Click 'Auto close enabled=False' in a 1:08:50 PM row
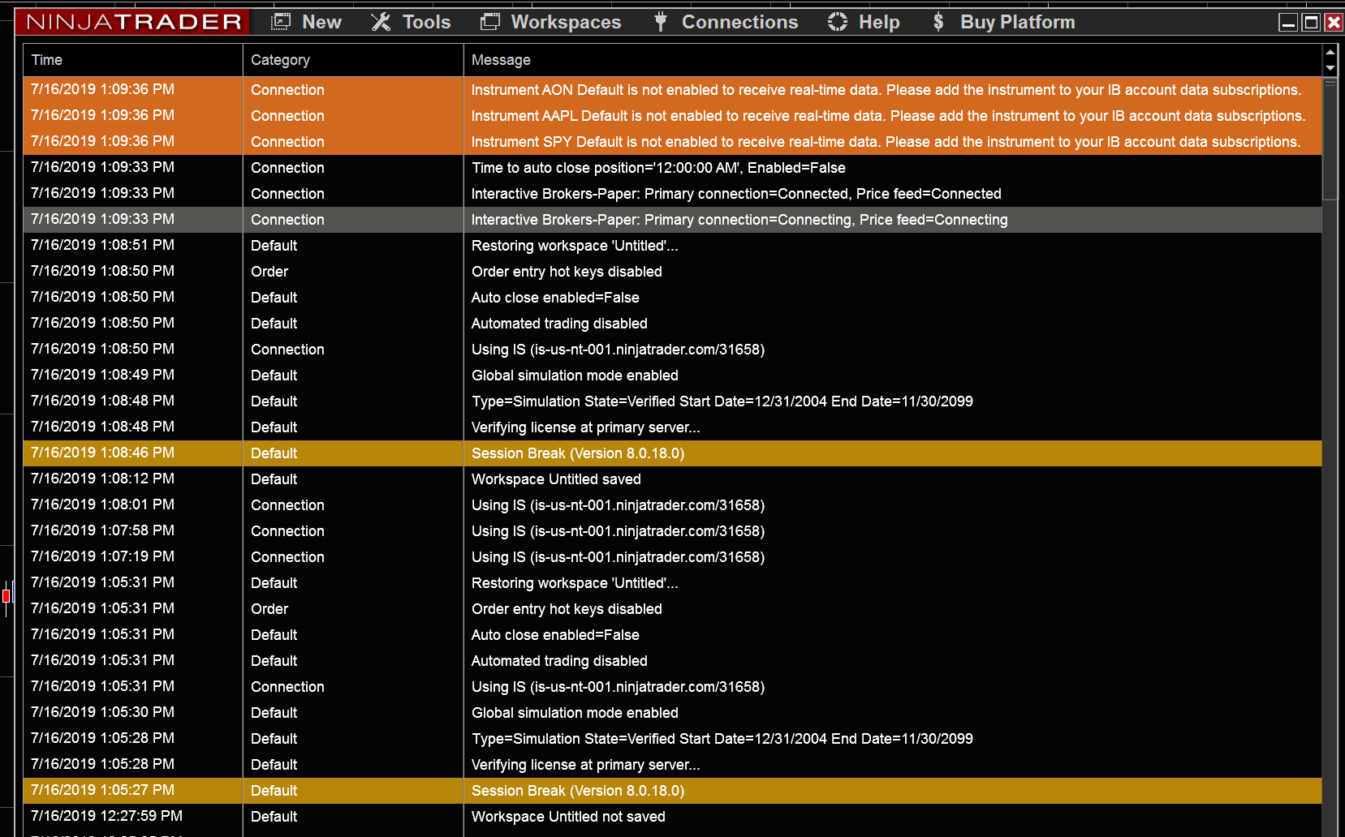 coord(555,298)
